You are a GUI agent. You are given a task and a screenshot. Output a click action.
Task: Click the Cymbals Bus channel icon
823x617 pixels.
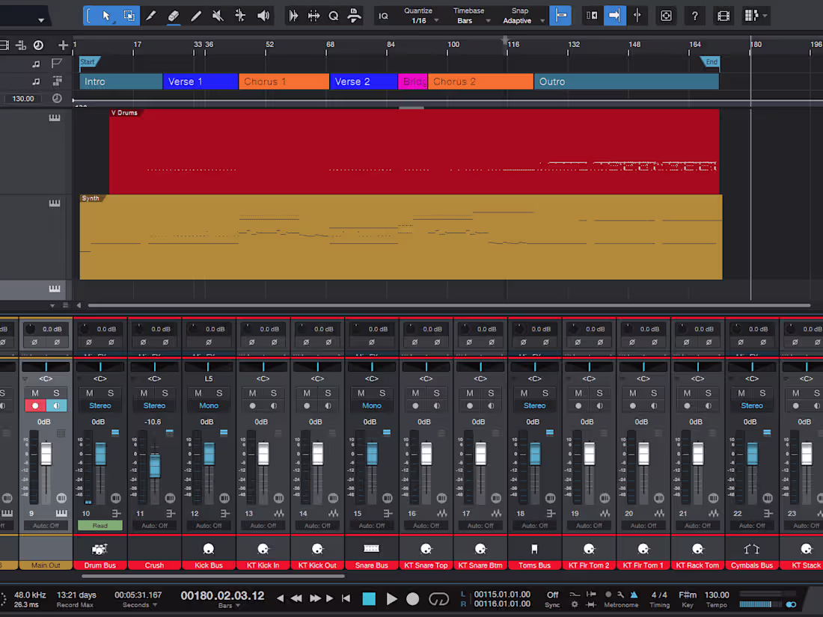[752, 549]
